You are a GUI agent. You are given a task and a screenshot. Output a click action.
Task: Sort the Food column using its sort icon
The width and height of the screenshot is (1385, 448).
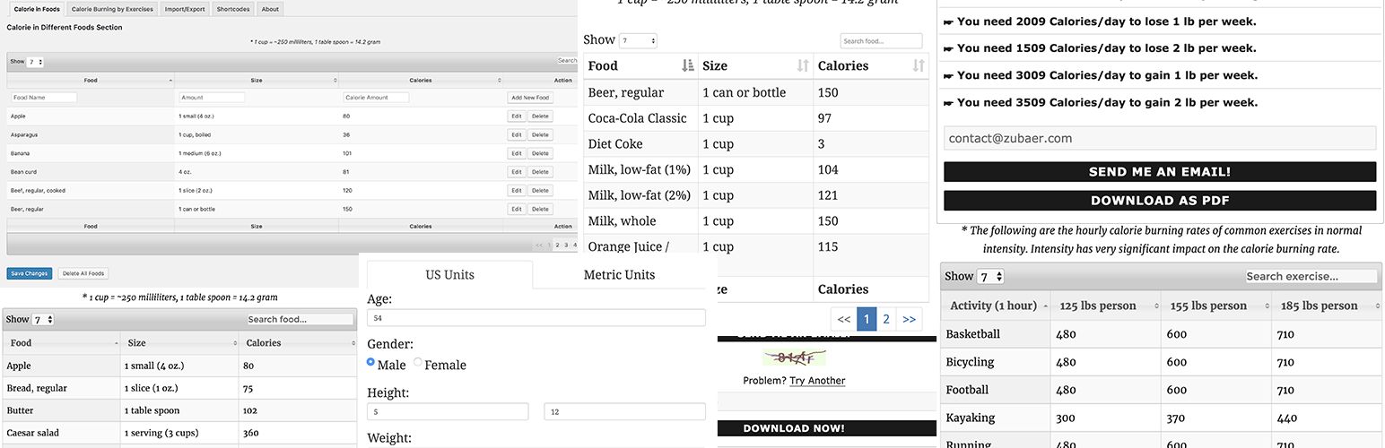pos(688,65)
